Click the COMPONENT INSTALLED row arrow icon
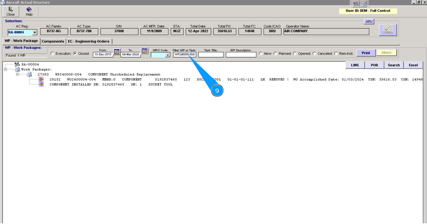Screen dimensions: 427x224 coord(41,84)
